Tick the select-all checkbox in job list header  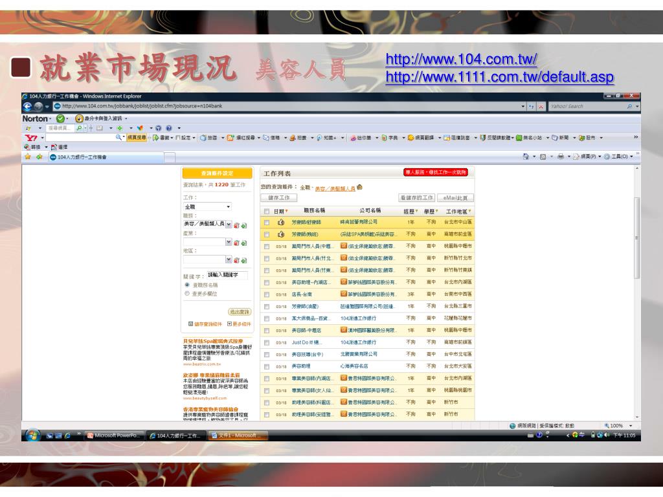[x=266, y=212]
